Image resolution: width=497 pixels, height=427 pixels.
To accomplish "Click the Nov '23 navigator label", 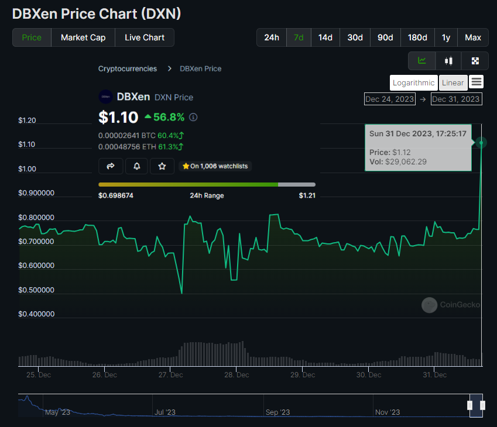I will tap(388, 412).
